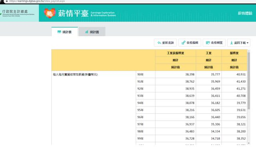Click the value 38,352 cell
Viewport: 256px width, 151px height.
point(234,139)
